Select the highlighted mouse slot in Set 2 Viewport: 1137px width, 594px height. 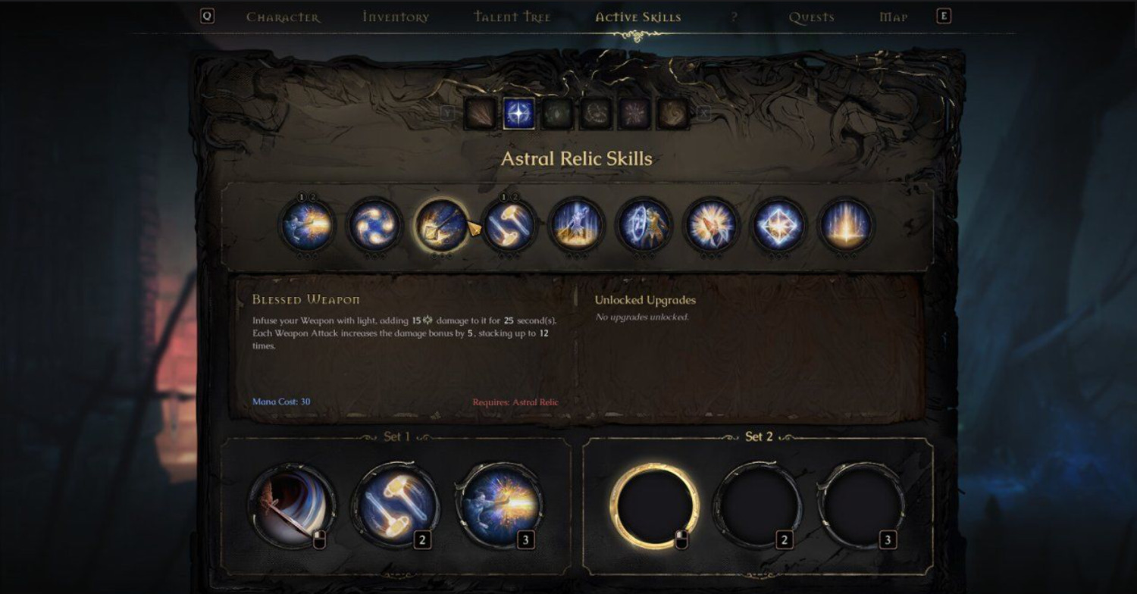(x=656, y=505)
